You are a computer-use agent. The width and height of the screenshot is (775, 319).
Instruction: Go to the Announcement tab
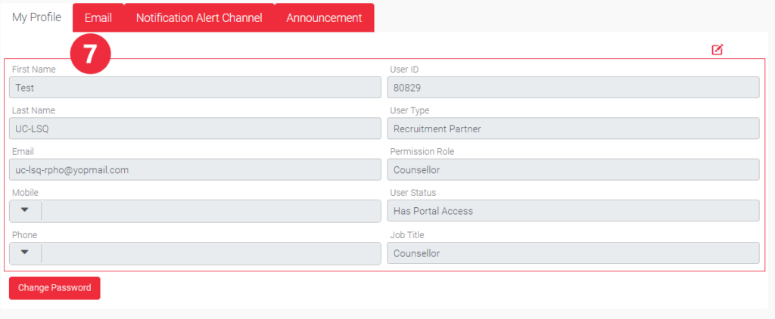(324, 18)
